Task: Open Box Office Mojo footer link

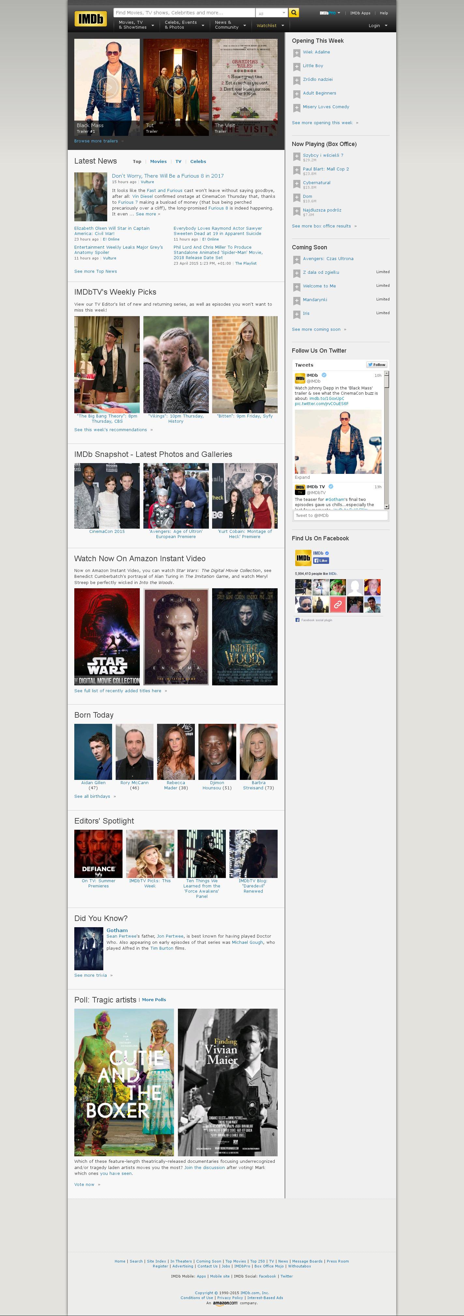Action: 269,1266
